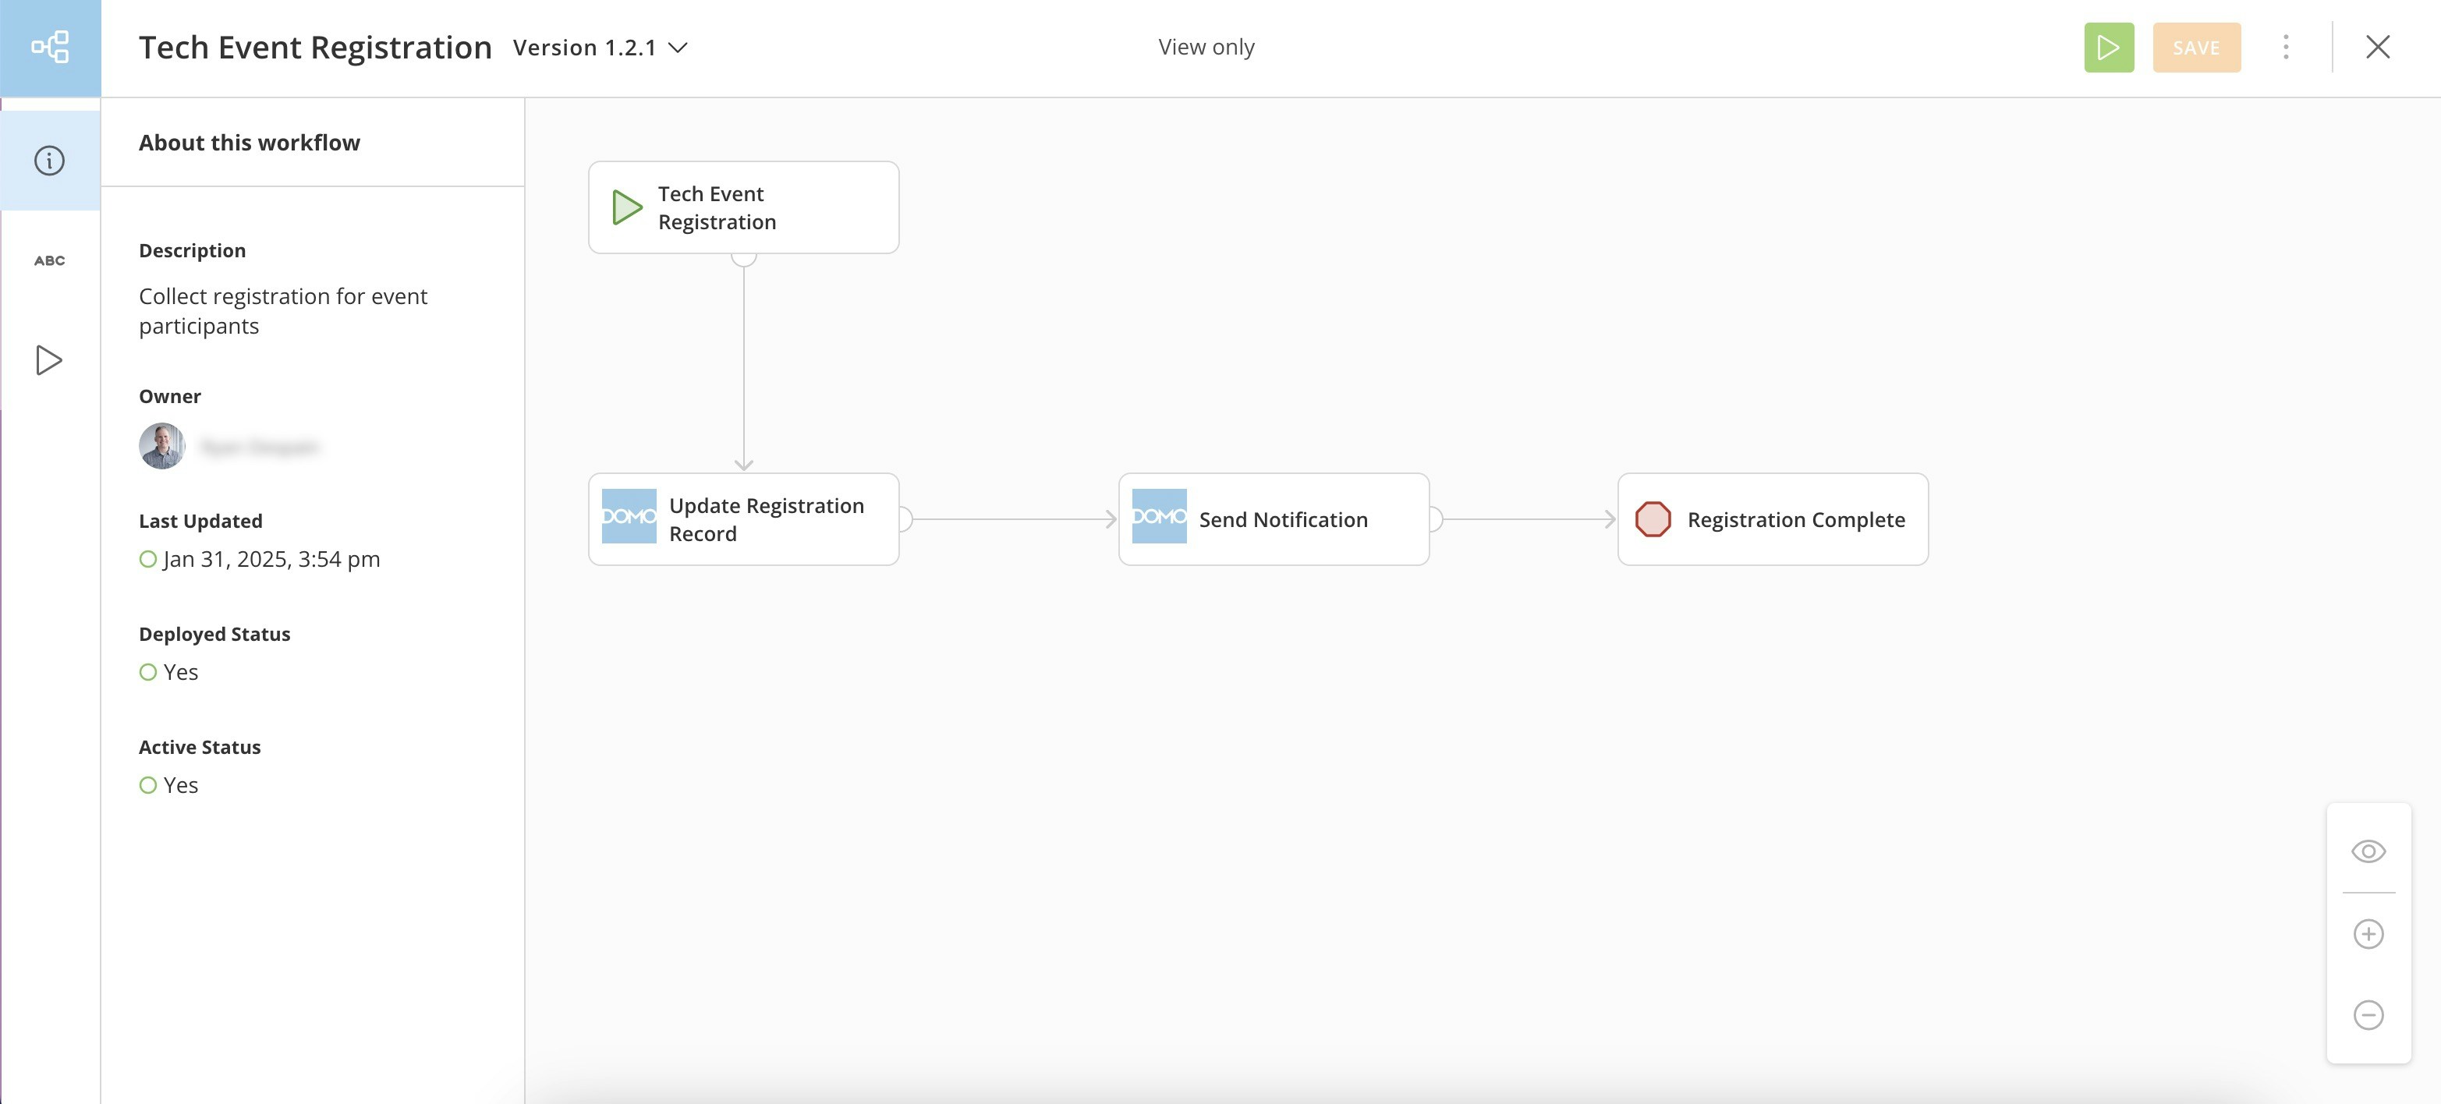
Task: Click the red stop icon on Registration Complete
Action: click(x=1653, y=519)
